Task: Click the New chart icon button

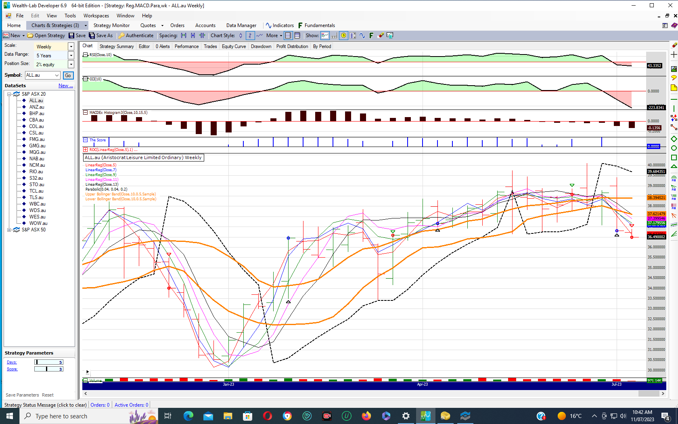Action: click(x=12, y=36)
